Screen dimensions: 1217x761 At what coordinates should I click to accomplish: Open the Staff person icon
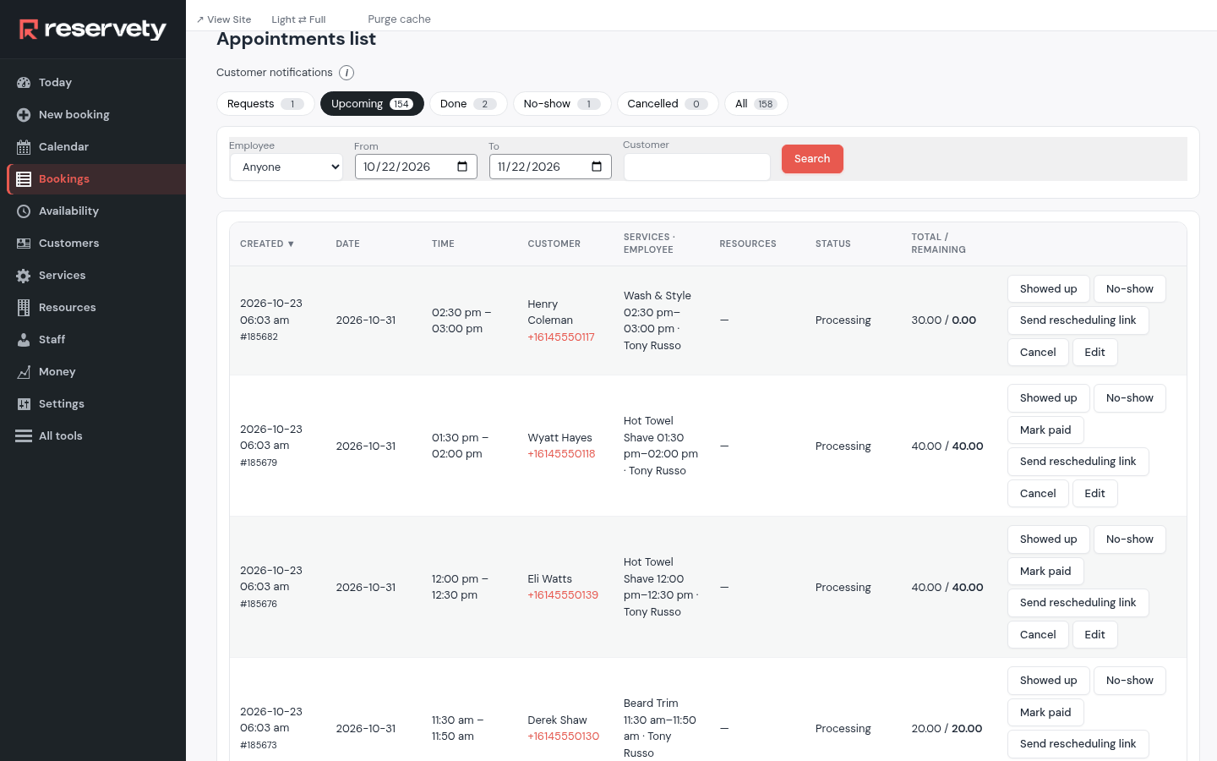click(x=24, y=340)
